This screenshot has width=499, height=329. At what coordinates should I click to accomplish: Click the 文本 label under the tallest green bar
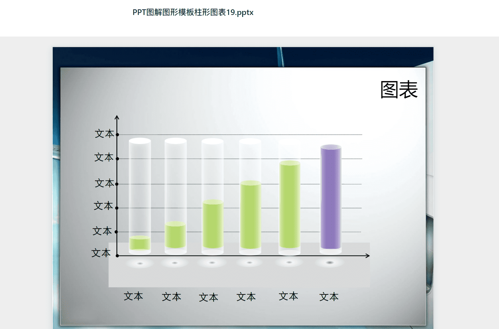288,296
